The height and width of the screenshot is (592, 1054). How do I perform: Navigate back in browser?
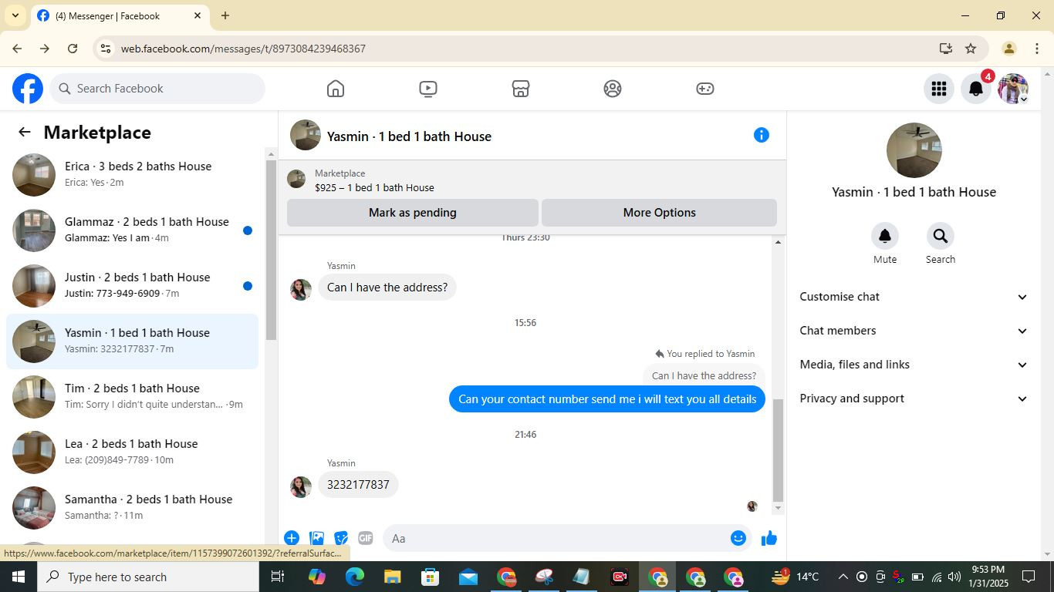click(17, 49)
